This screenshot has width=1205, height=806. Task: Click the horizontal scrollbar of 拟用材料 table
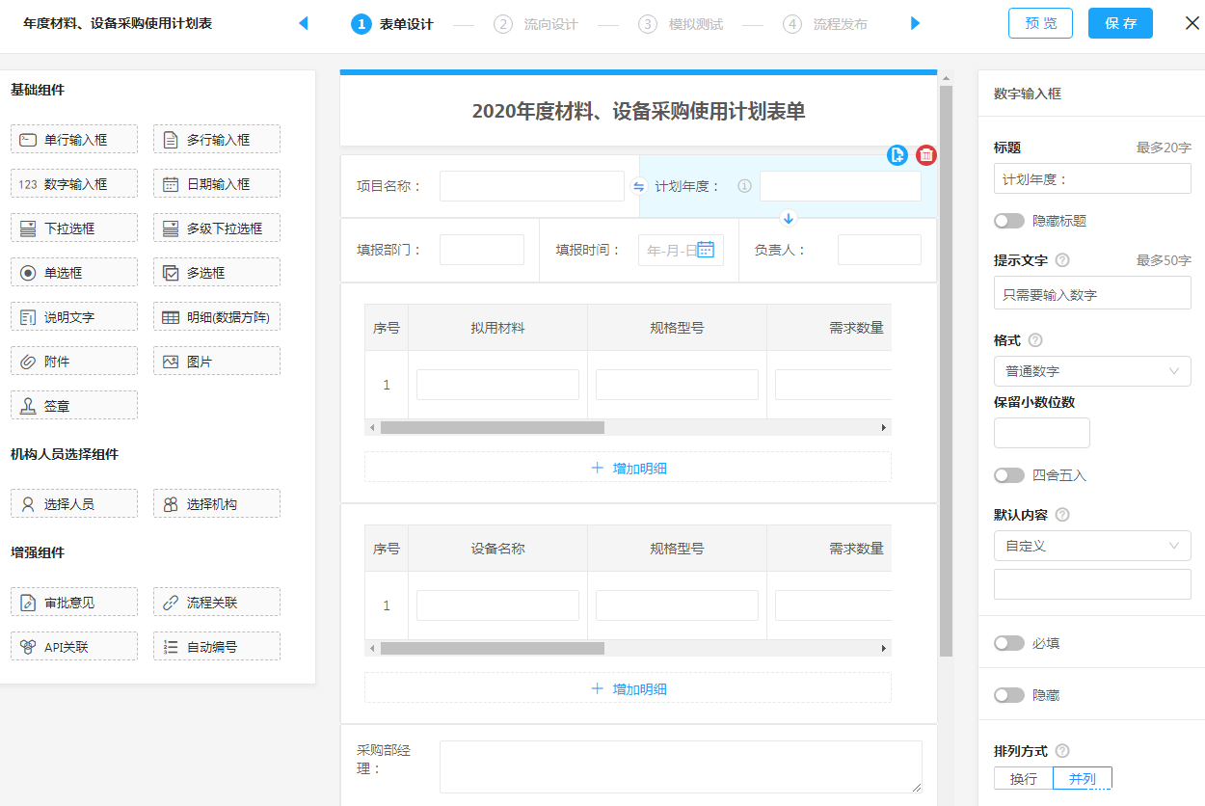492,427
